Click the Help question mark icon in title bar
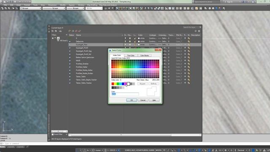Image resolution: width=270 pixels, height=152 pixels. click(x=253, y=2)
